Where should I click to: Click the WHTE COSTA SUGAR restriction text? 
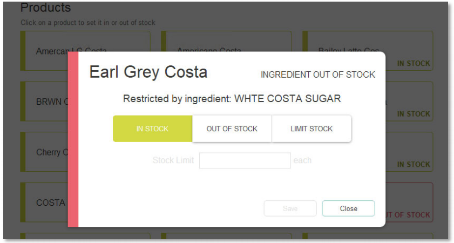[288, 98]
